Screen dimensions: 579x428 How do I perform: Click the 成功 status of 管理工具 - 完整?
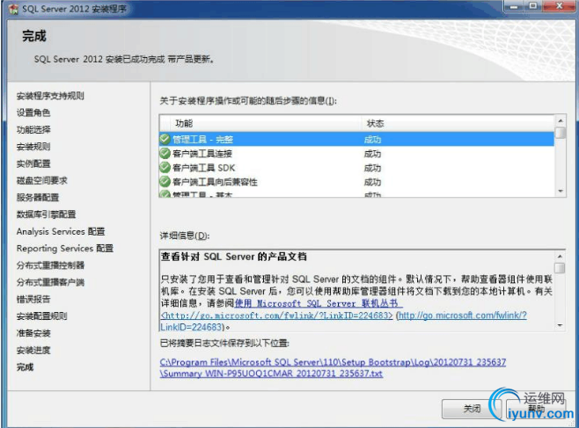tap(372, 140)
